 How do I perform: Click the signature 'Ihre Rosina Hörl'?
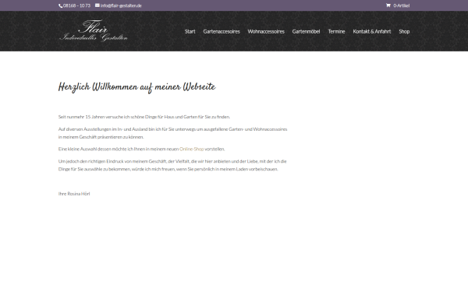pos(74,194)
